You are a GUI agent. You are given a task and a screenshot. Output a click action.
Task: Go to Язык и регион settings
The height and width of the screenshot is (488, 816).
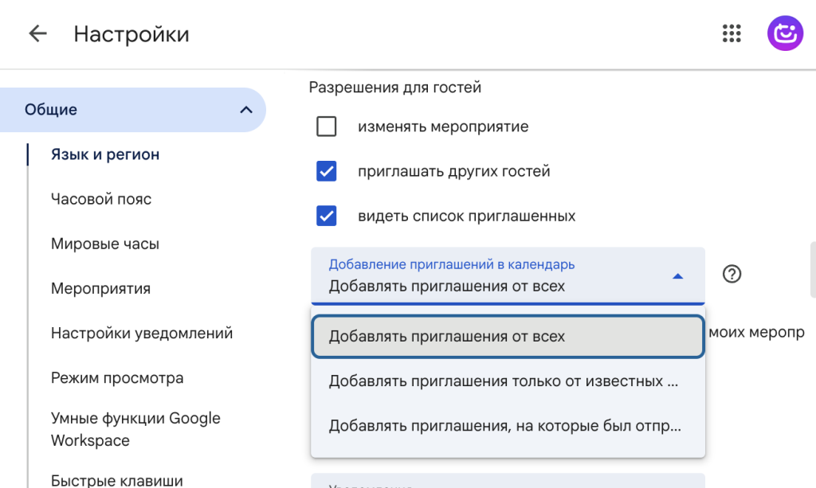tap(105, 154)
